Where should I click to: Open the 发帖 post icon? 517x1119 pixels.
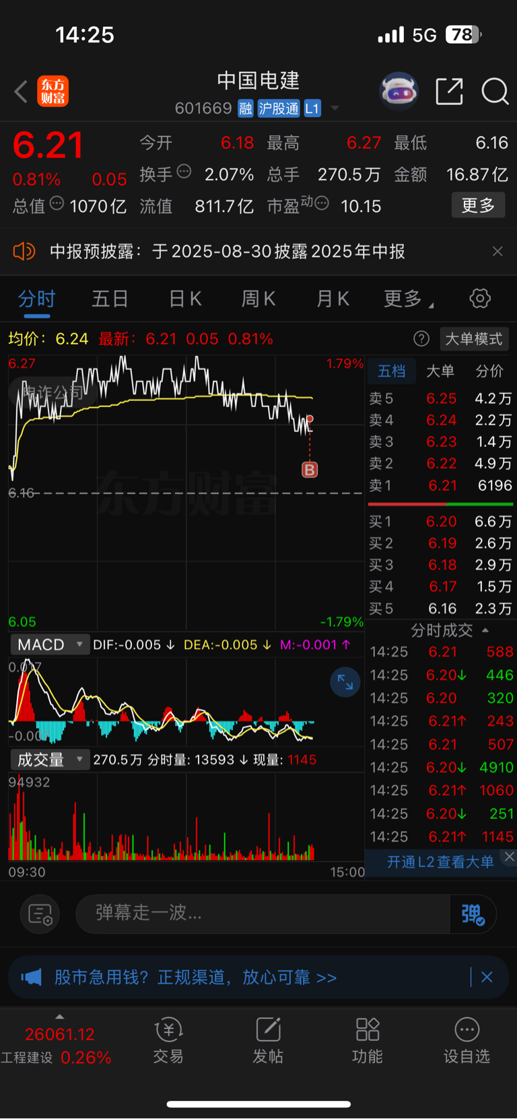tap(268, 1040)
